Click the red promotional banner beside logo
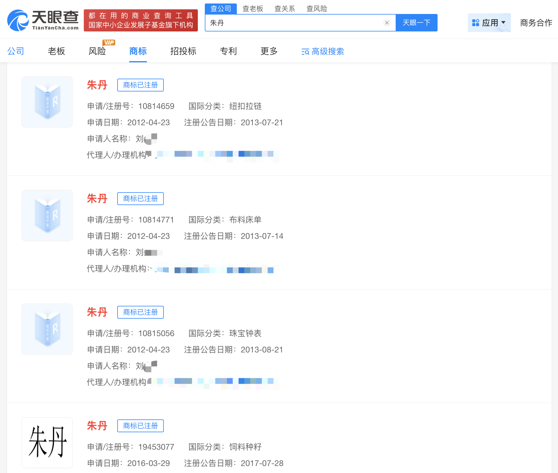This screenshot has width=558, height=473. pos(141,20)
